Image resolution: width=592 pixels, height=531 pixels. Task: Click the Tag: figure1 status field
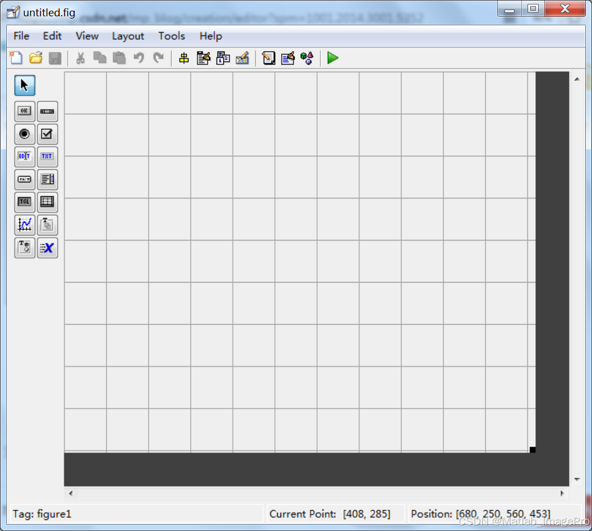coord(136,514)
